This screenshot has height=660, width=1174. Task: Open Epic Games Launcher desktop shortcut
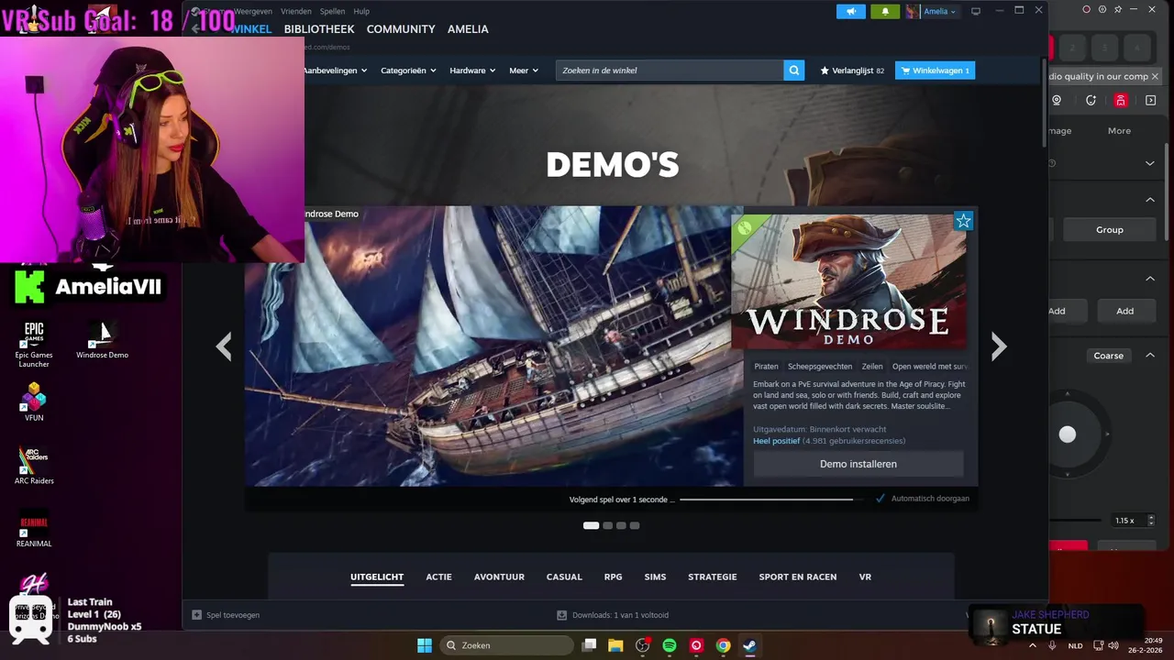(34, 344)
